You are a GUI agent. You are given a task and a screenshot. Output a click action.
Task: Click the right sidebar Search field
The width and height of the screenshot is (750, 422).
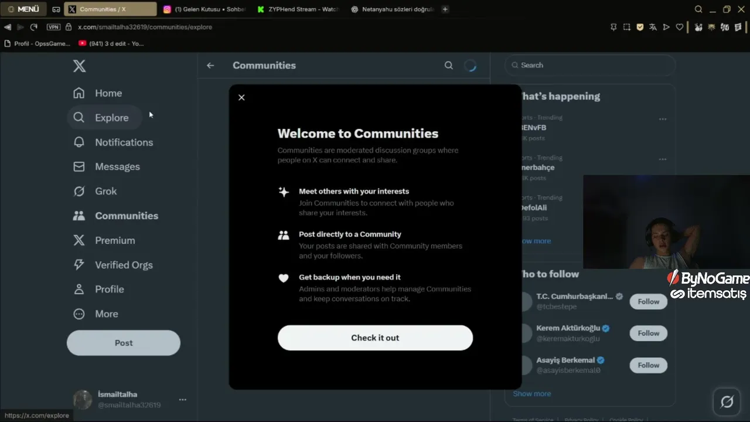(x=590, y=65)
